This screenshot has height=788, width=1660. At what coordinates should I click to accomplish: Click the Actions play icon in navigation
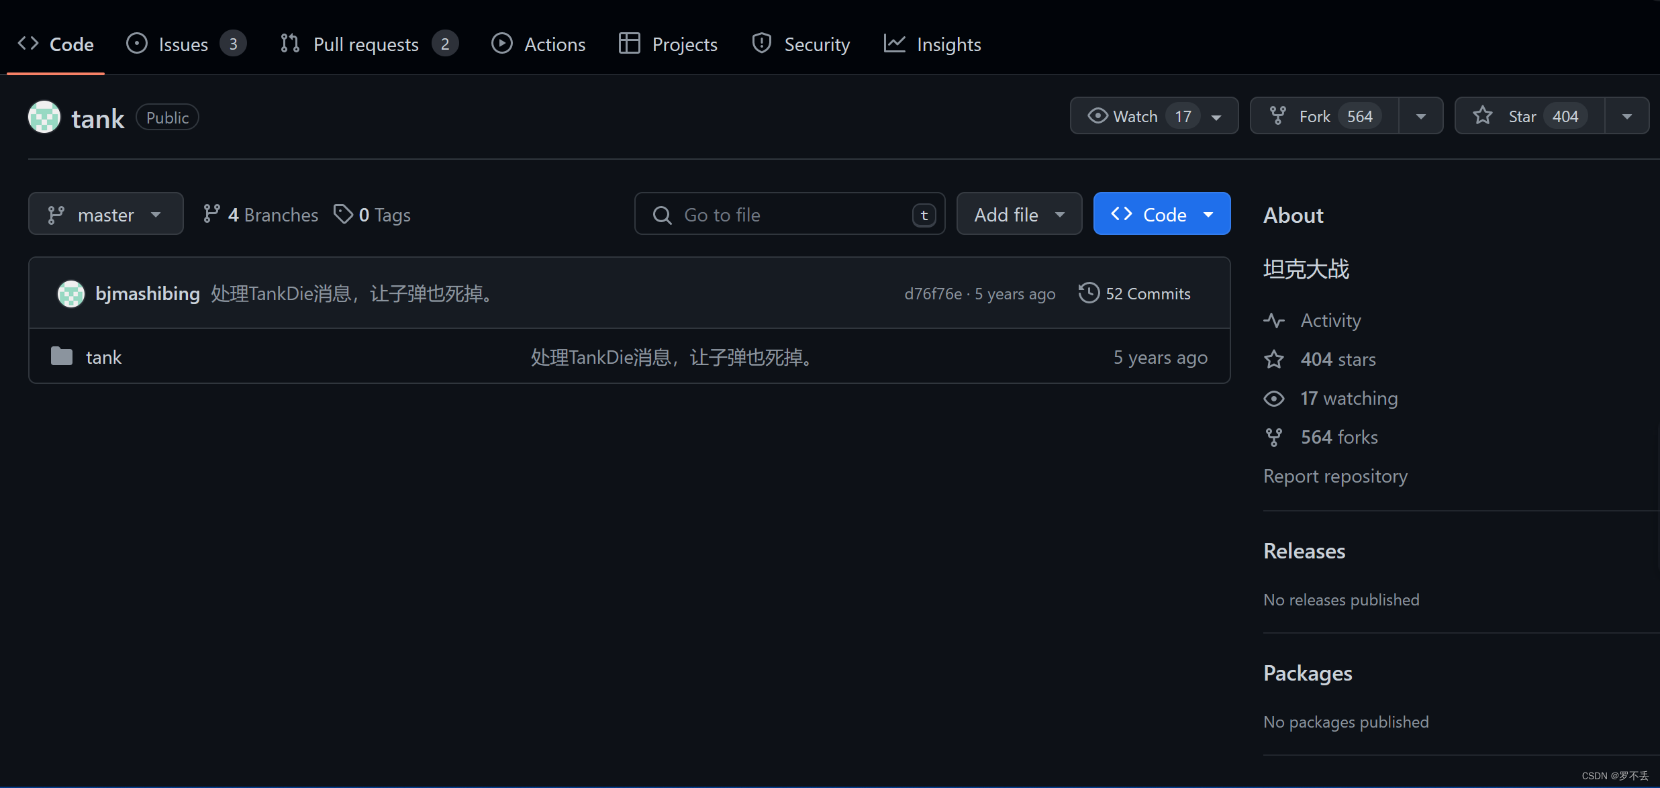(499, 44)
